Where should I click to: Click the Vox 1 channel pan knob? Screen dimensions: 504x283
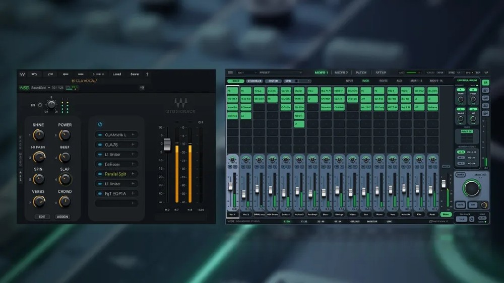[232, 159]
